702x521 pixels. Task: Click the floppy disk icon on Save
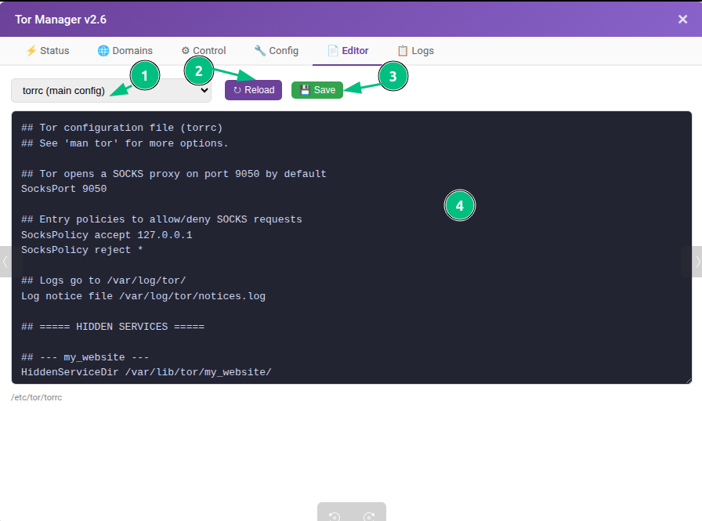[305, 90]
